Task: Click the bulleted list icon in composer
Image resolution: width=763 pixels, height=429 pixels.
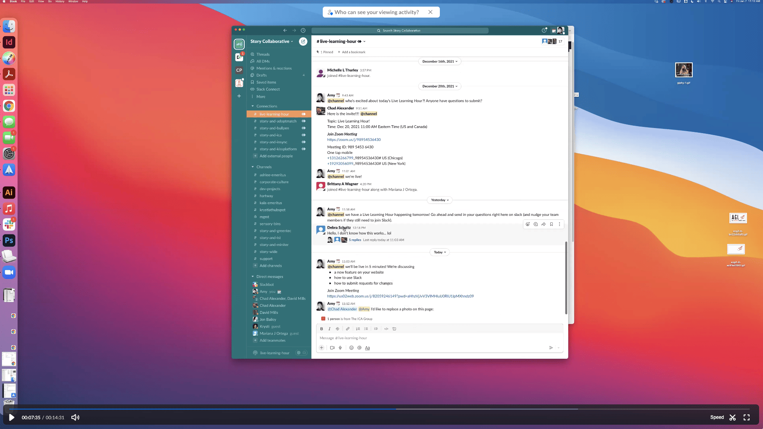Action: [366, 329]
